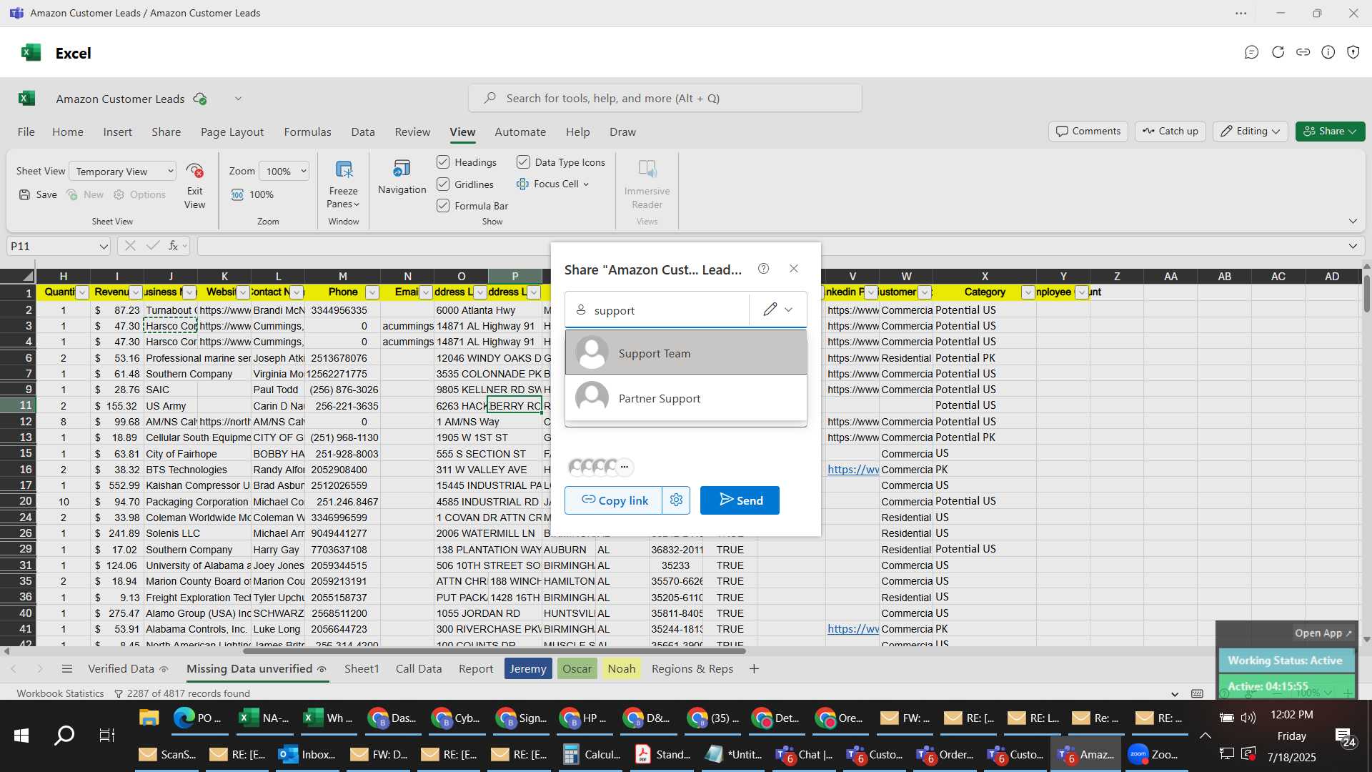The image size is (1372, 772).
Task: Click the reload tab icon
Action: tap(1278, 52)
